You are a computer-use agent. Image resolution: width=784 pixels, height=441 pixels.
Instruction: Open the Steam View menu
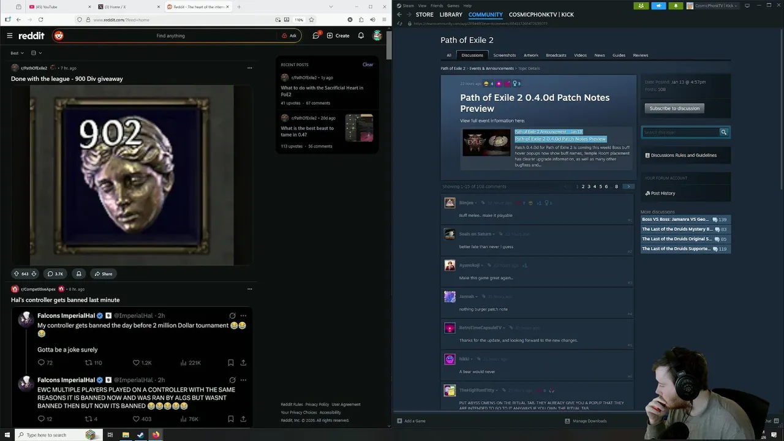tap(423, 6)
